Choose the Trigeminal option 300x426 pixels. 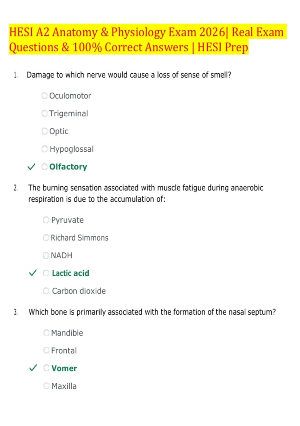click(44, 114)
